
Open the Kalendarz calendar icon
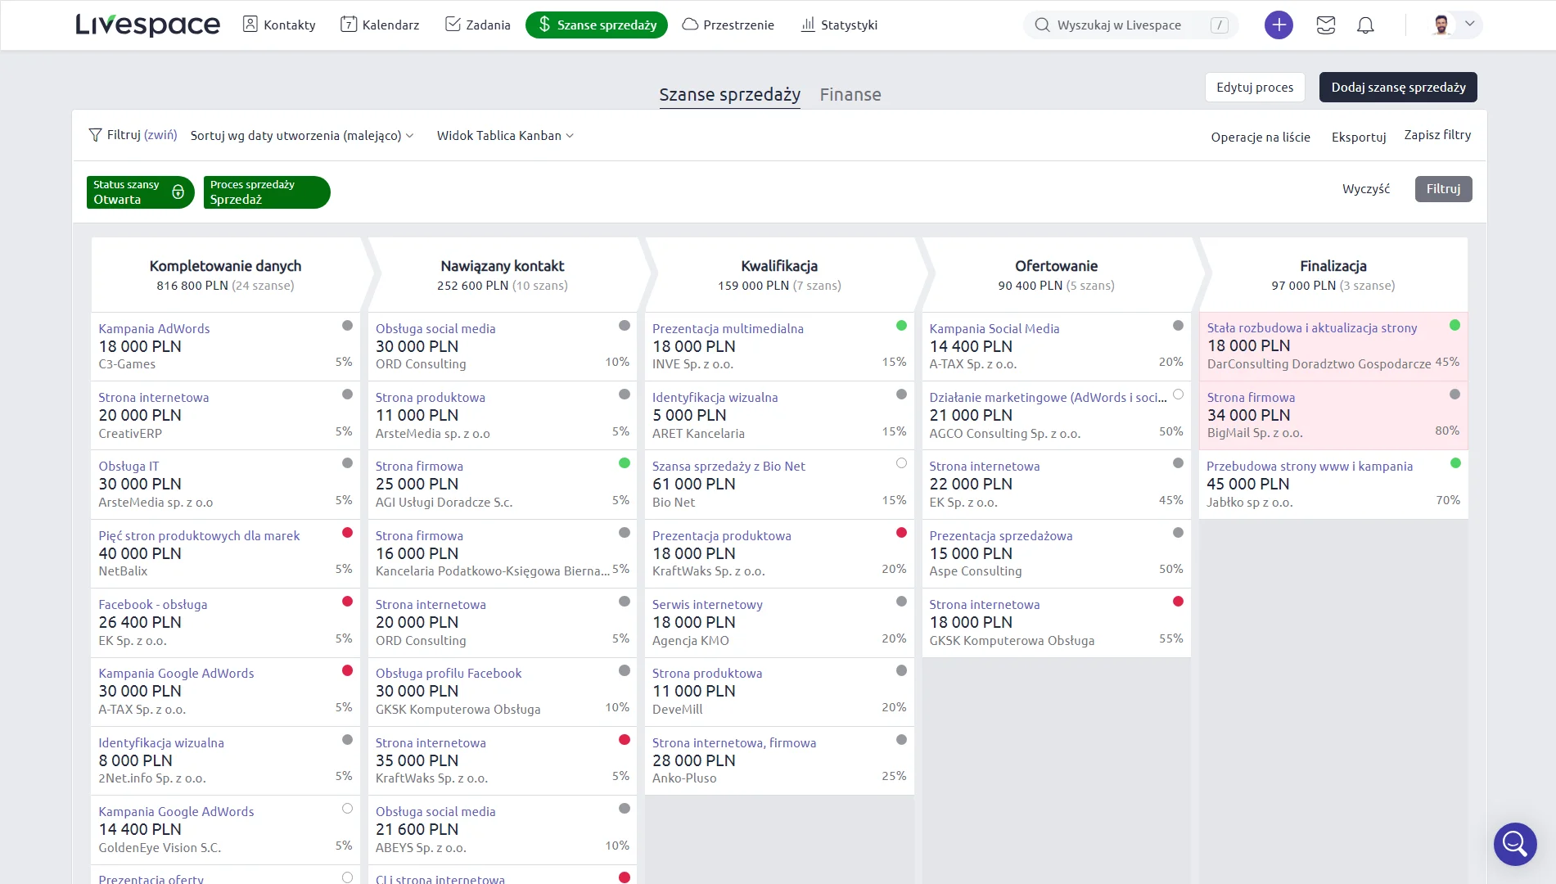pos(348,25)
